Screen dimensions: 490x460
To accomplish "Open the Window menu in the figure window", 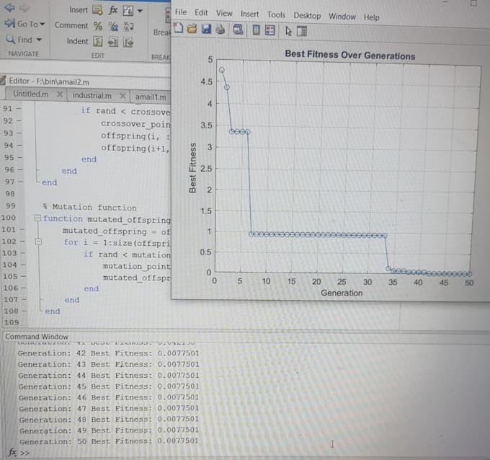I will coord(342,17).
